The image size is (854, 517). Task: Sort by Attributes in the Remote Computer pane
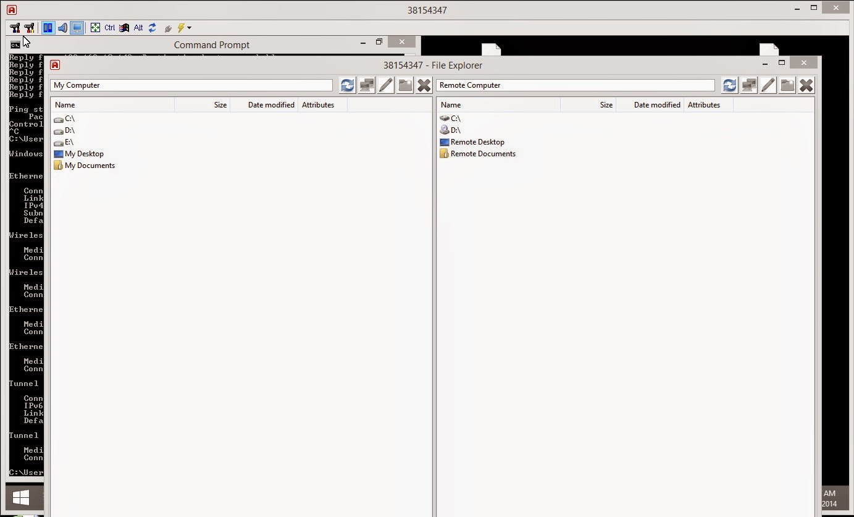pos(708,105)
